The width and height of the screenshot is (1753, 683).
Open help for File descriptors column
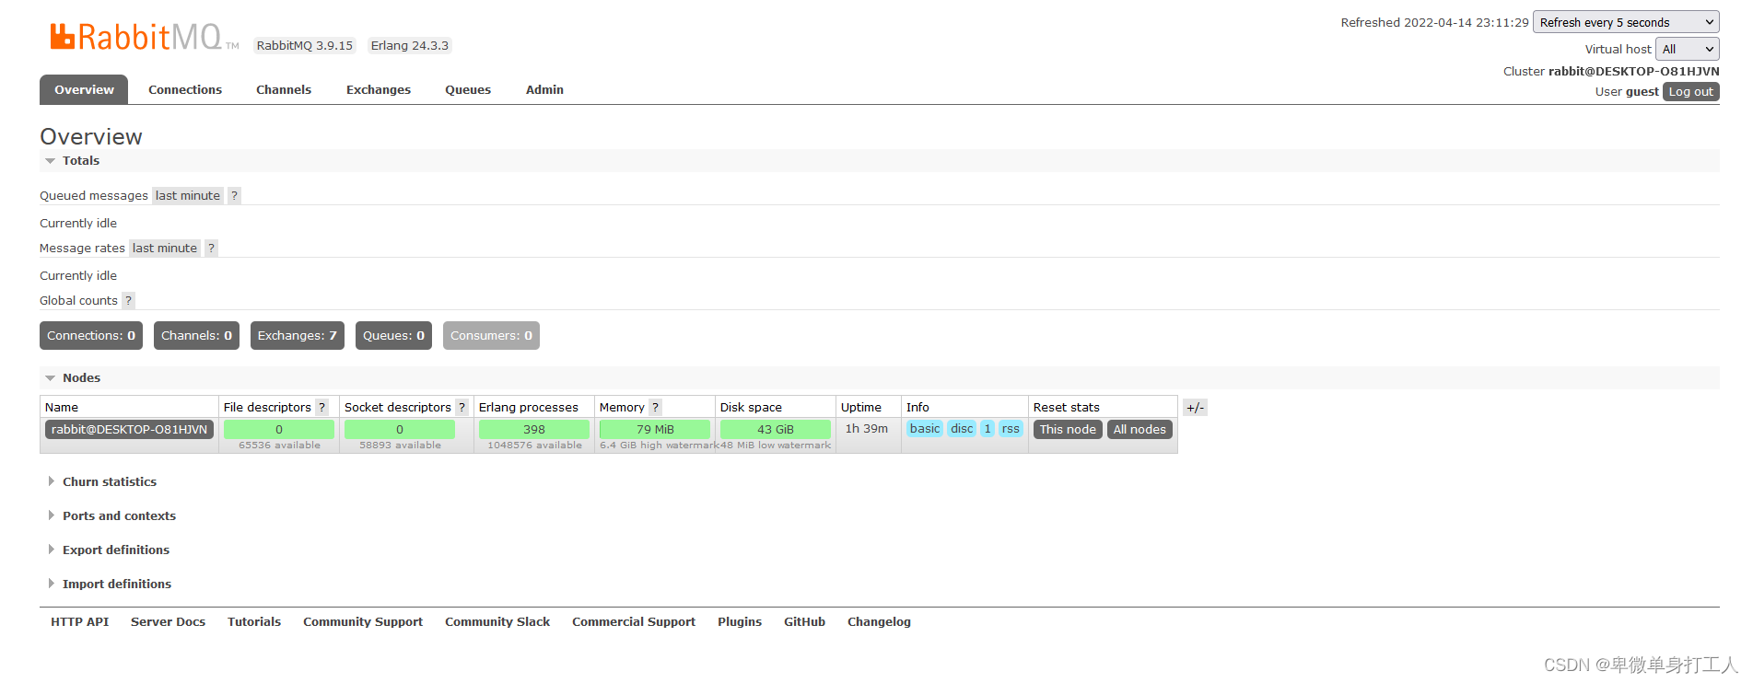tap(321, 407)
